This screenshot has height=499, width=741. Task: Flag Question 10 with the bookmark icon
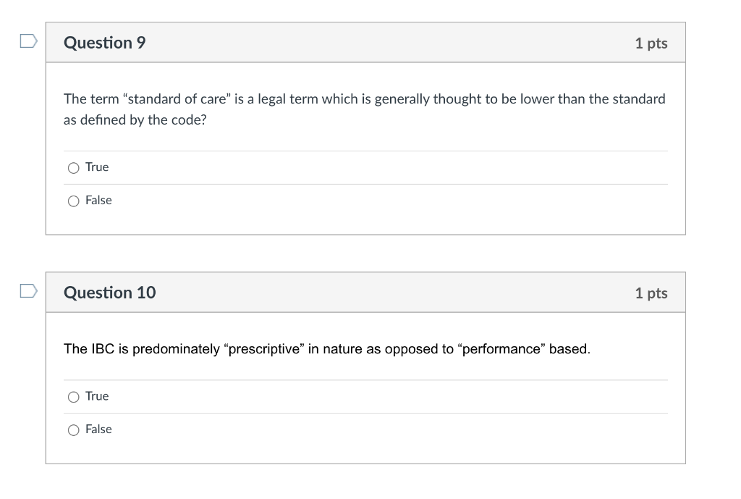(x=29, y=291)
